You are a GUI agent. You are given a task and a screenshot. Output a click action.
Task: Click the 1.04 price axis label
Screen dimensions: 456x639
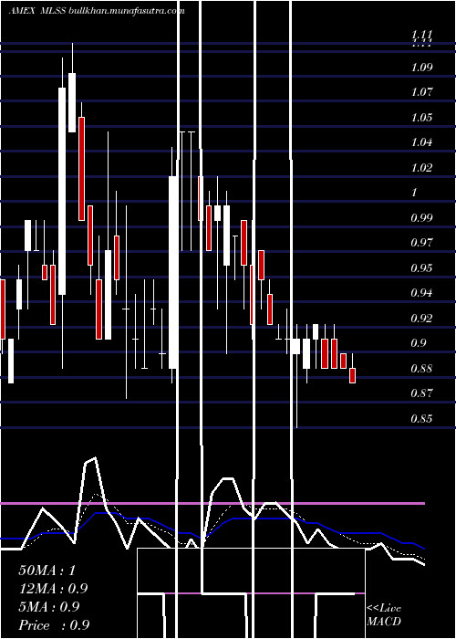tap(421, 141)
